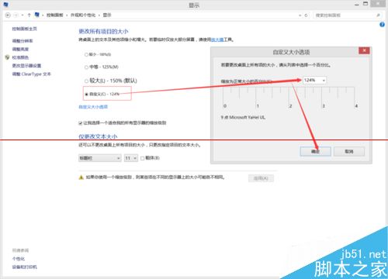Click the 取消 button in dialog
Screen dimensions: 388x279
tap(349, 151)
